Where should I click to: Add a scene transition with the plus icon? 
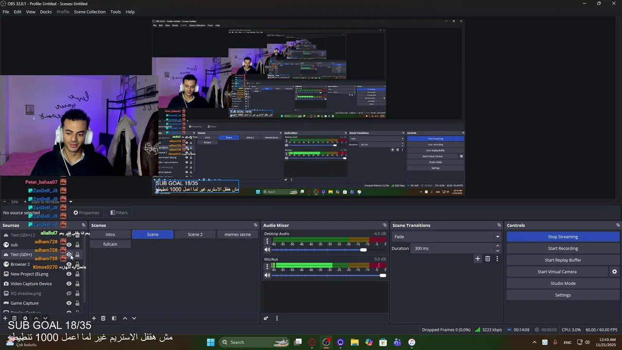click(478, 259)
